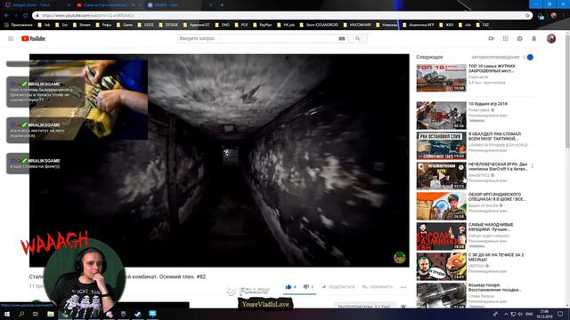
Task: Reload the page
Action: tap(25, 16)
